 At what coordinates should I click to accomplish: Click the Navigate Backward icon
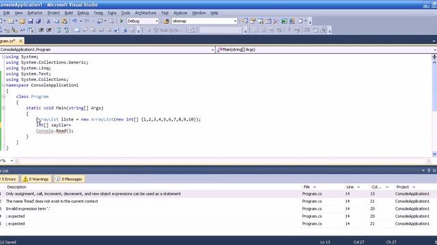(x=100, y=21)
